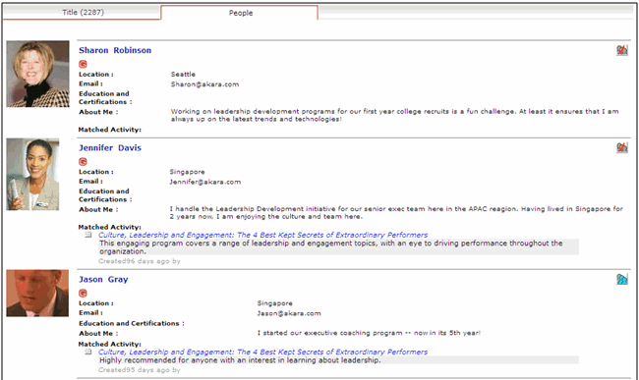
Task: Click Jennifer Davis's location Singapore
Action: (x=187, y=172)
